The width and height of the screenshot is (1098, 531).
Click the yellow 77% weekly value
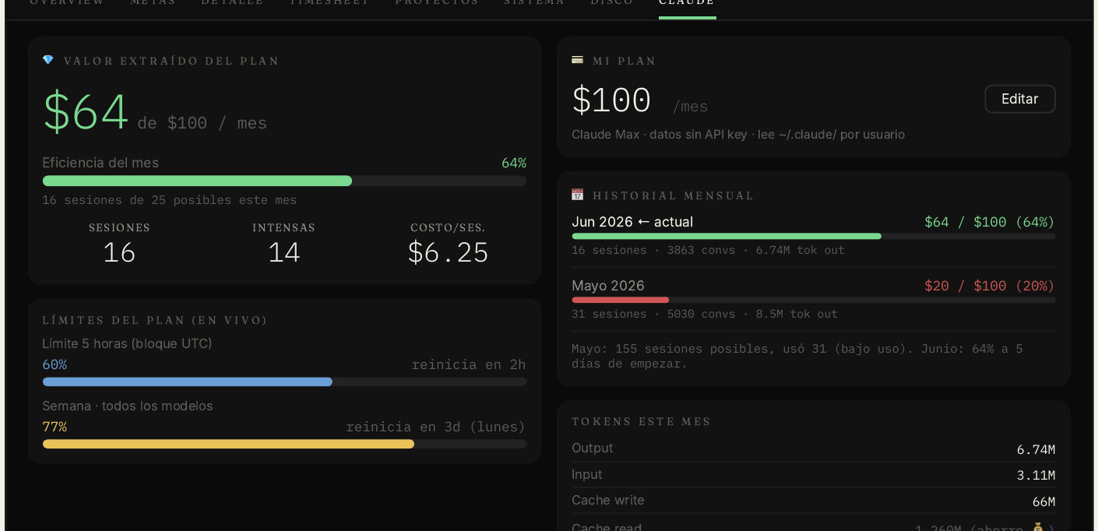pos(55,427)
